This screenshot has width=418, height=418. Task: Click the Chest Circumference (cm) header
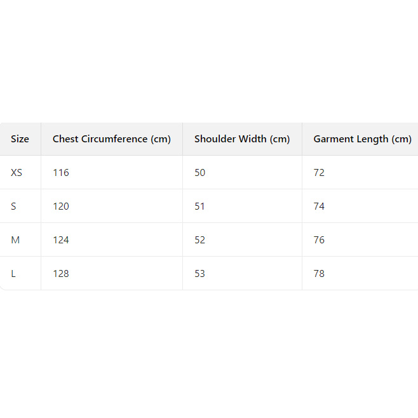coord(111,139)
